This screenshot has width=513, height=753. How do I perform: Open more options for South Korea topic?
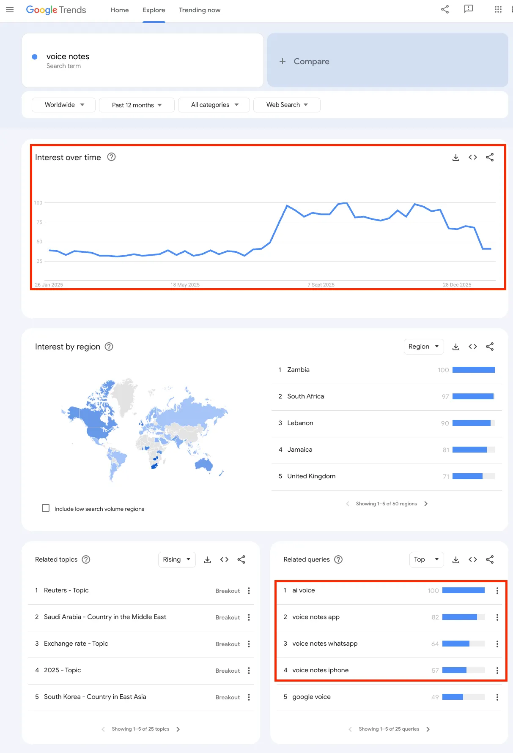pos(249,697)
